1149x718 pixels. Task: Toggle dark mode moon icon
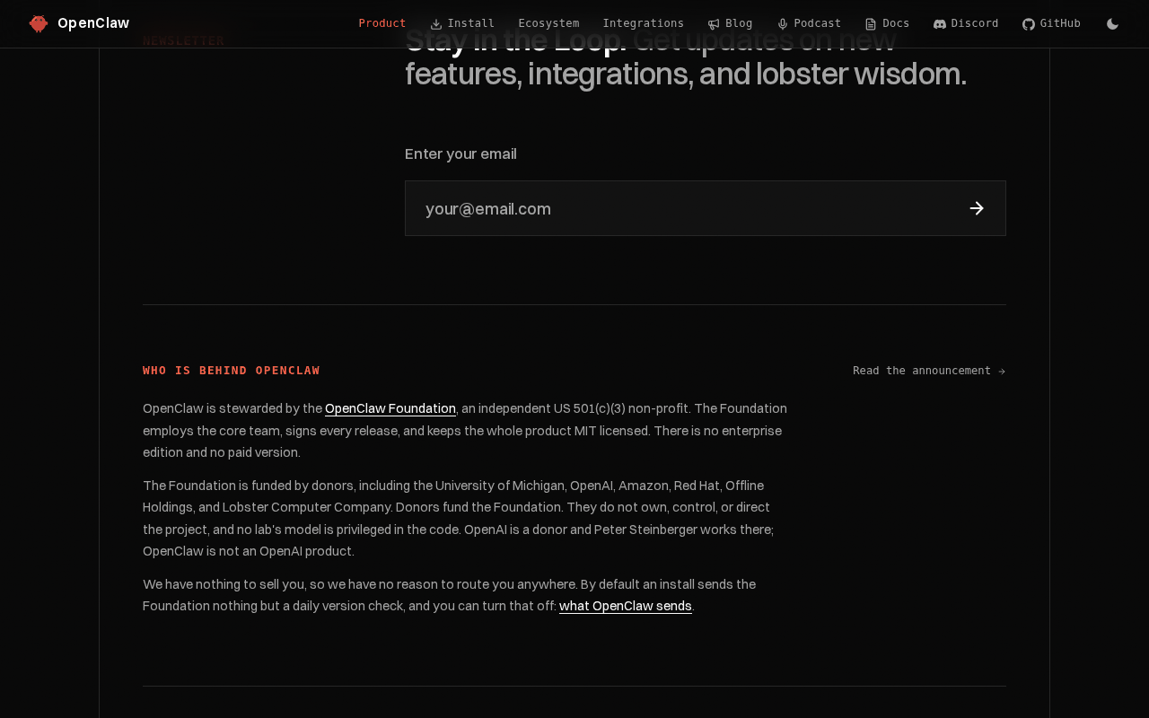pos(1113,24)
